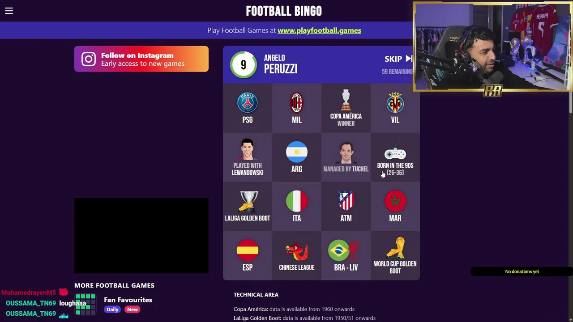This screenshot has width=573, height=322.
Task: Pick the Born in the 90s gamepad tile
Action: 395,157
